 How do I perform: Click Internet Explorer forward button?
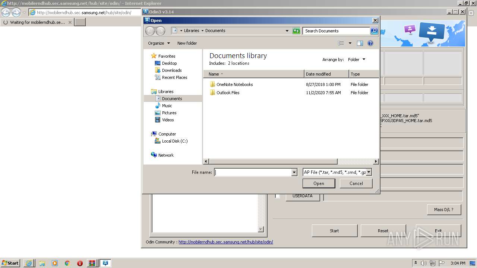click(16, 13)
